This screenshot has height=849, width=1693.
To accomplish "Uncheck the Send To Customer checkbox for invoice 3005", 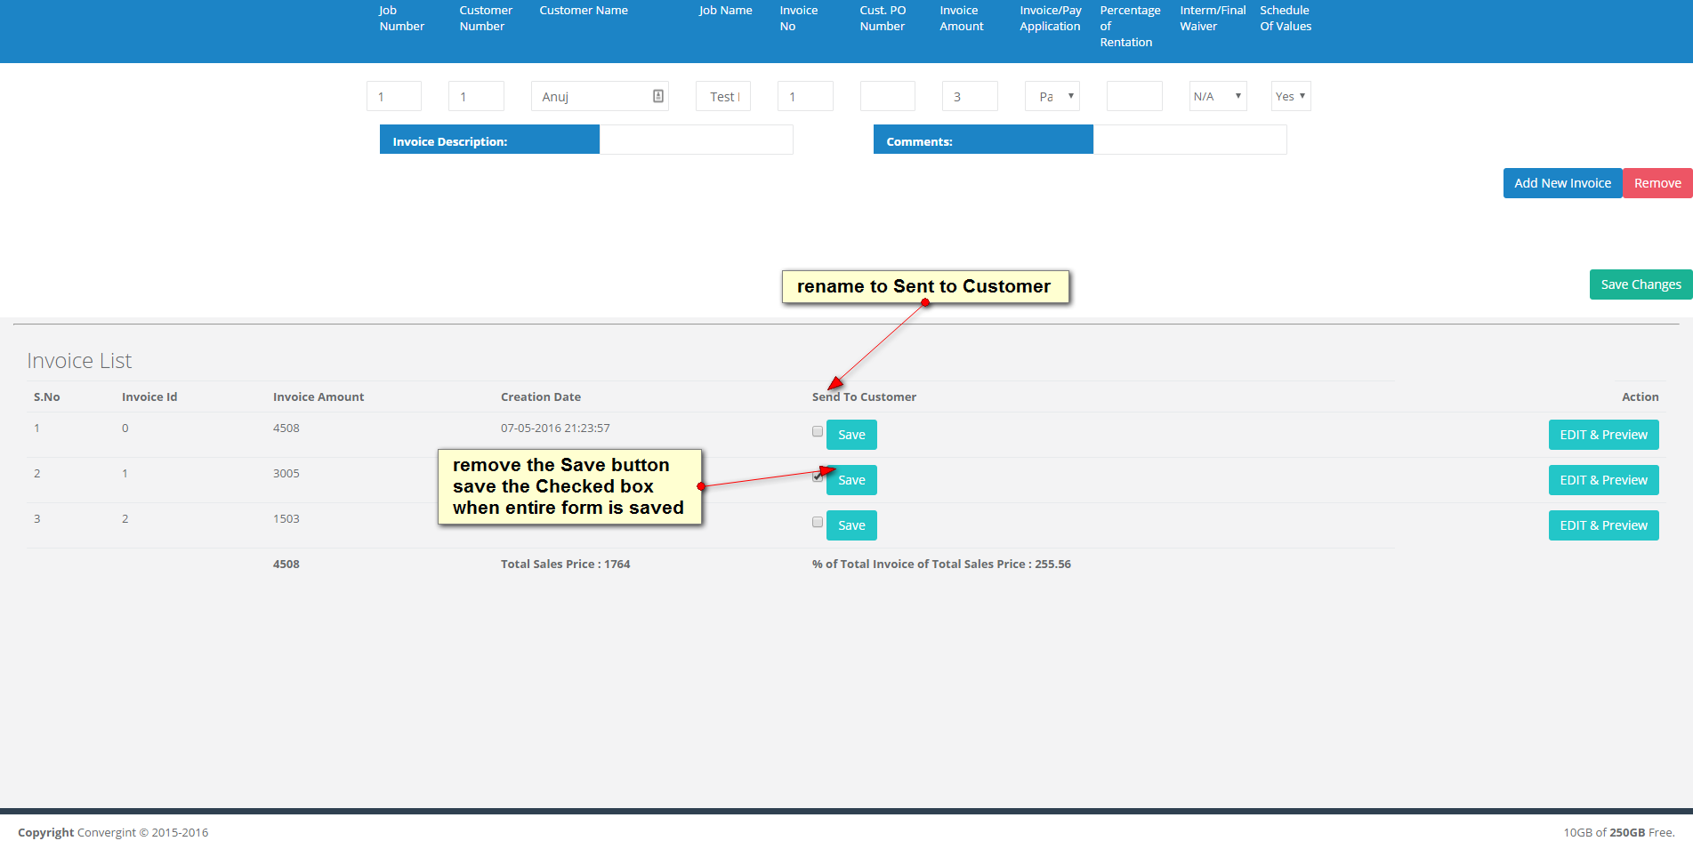I will pyautogui.click(x=818, y=477).
